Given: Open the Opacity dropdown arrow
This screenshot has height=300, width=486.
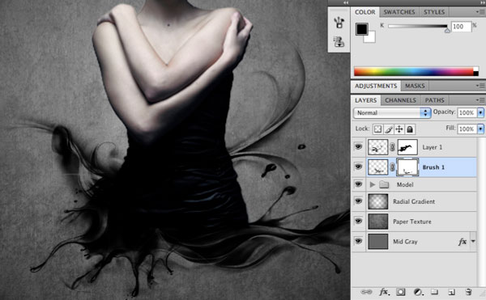Looking at the screenshot, I should coord(480,112).
